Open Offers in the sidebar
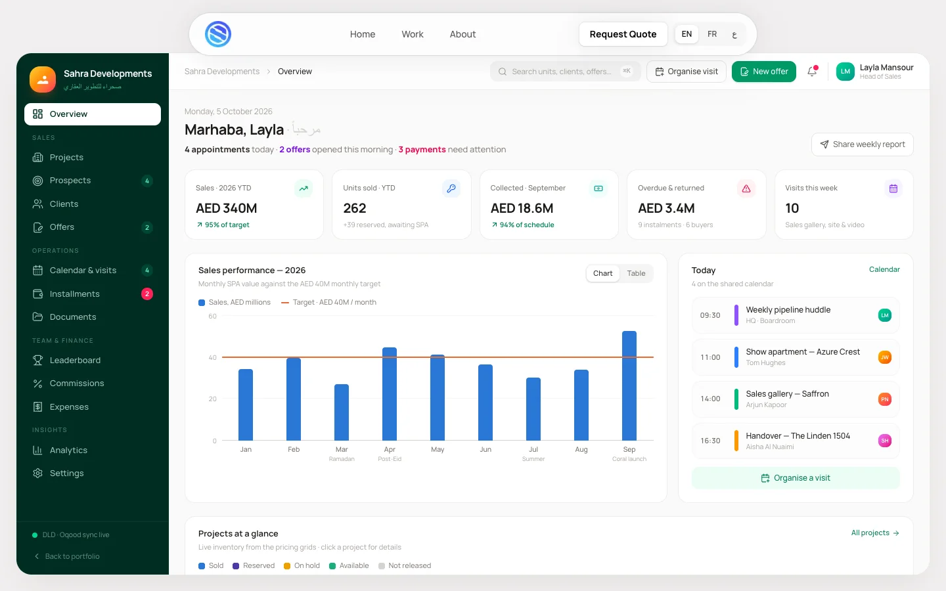Image resolution: width=946 pixels, height=591 pixels. [x=93, y=227]
